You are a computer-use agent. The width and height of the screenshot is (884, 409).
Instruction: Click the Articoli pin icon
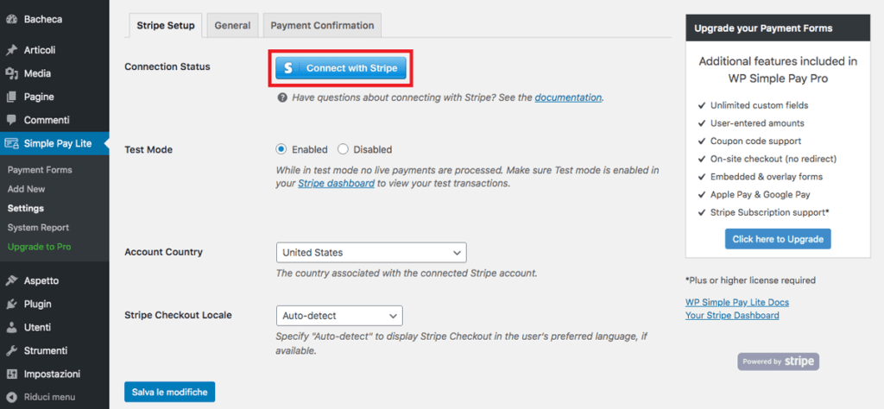pos(10,50)
